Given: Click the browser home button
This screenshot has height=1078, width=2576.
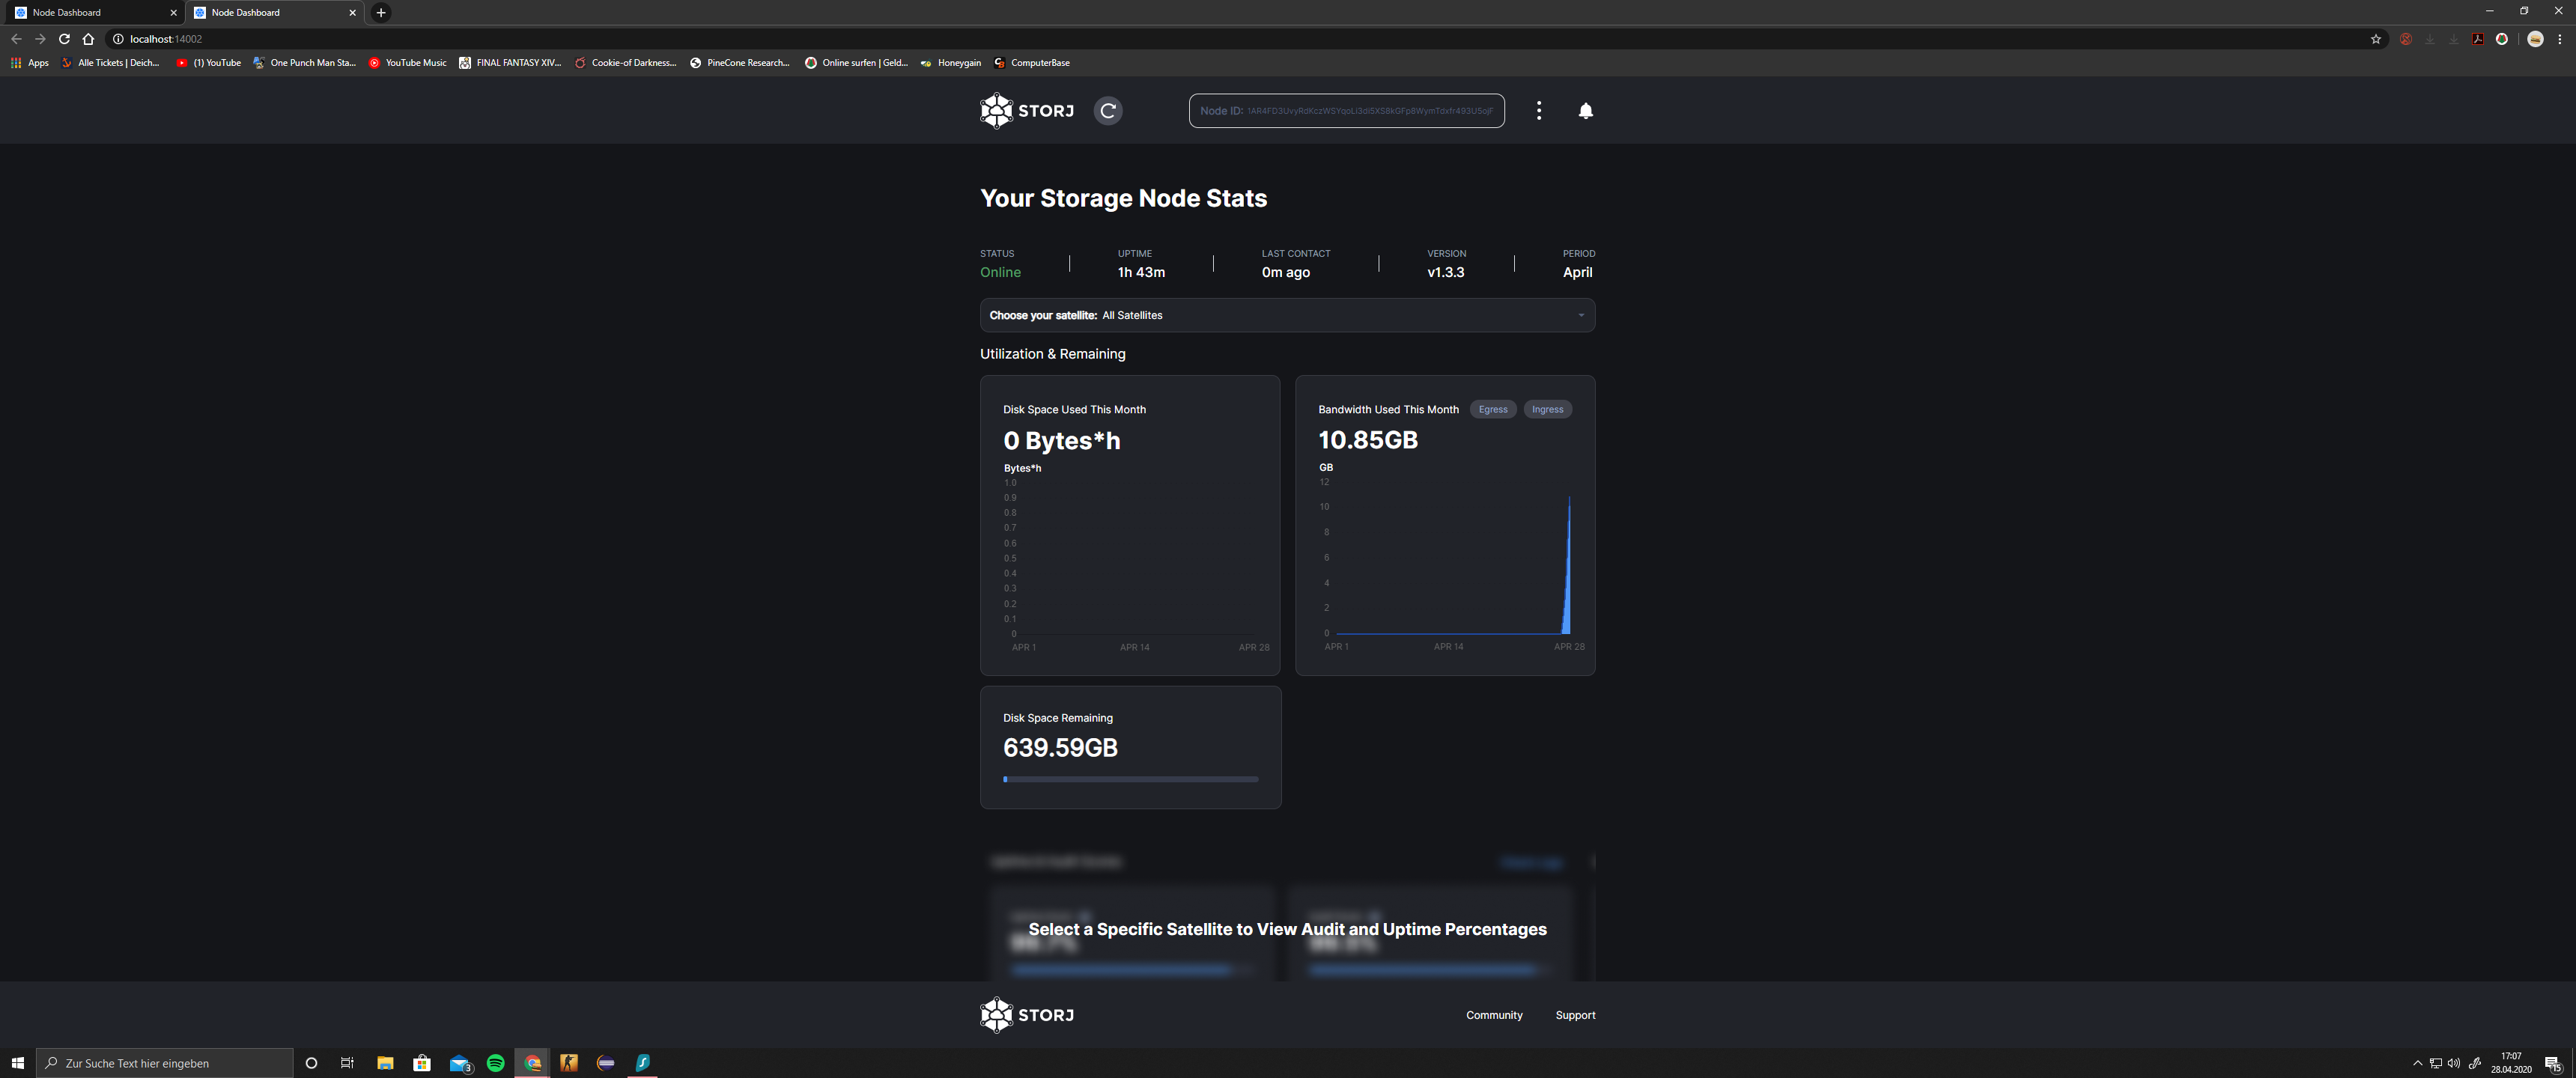Looking at the screenshot, I should click(88, 39).
